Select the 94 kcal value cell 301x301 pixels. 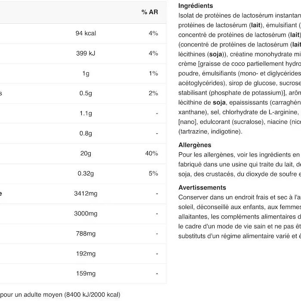click(x=86, y=33)
